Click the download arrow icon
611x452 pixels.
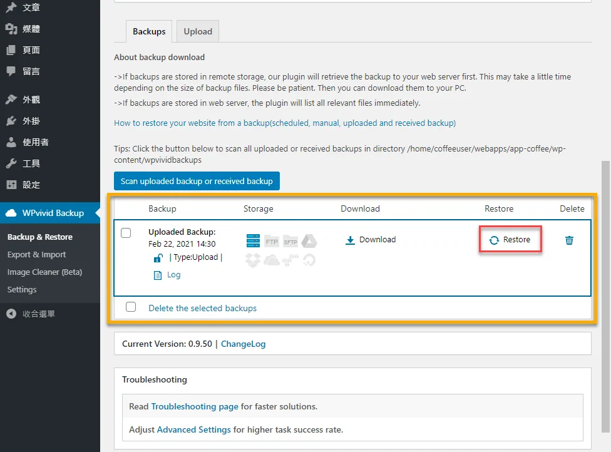pos(350,240)
